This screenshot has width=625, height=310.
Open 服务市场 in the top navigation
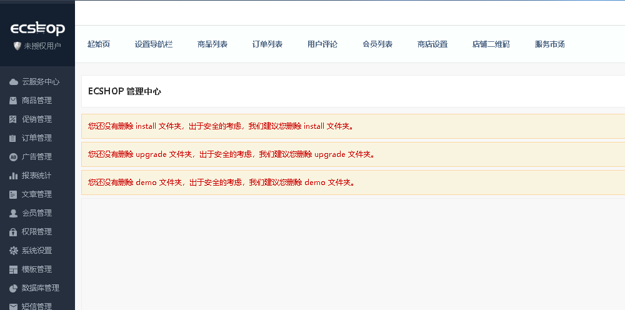click(x=549, y=44)
